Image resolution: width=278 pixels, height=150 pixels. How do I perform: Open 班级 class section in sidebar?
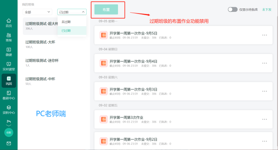pos(9,37)
